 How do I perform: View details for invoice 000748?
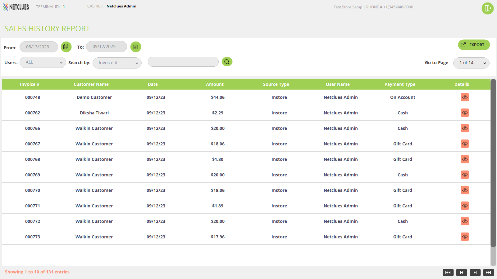(465, 97)
